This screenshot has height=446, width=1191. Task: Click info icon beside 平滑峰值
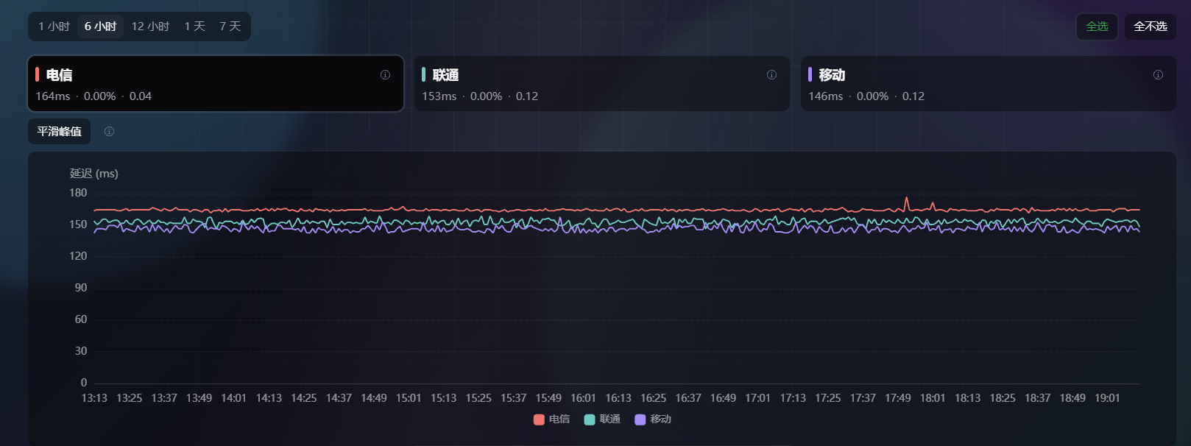tap(109, 132)
